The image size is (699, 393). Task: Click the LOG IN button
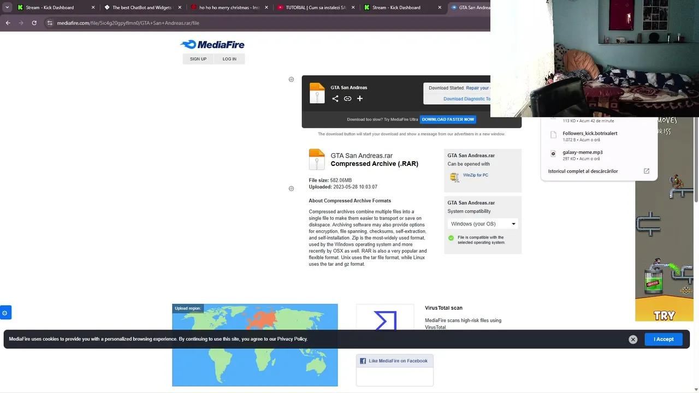tap(229, 59)
